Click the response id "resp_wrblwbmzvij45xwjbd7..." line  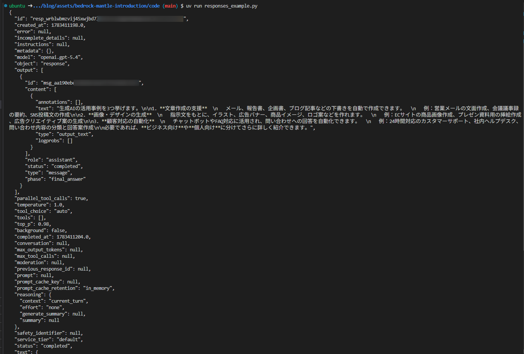coord(101,19)
